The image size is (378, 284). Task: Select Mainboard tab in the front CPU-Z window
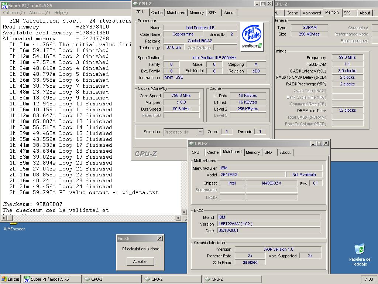[x=232, y=152]
